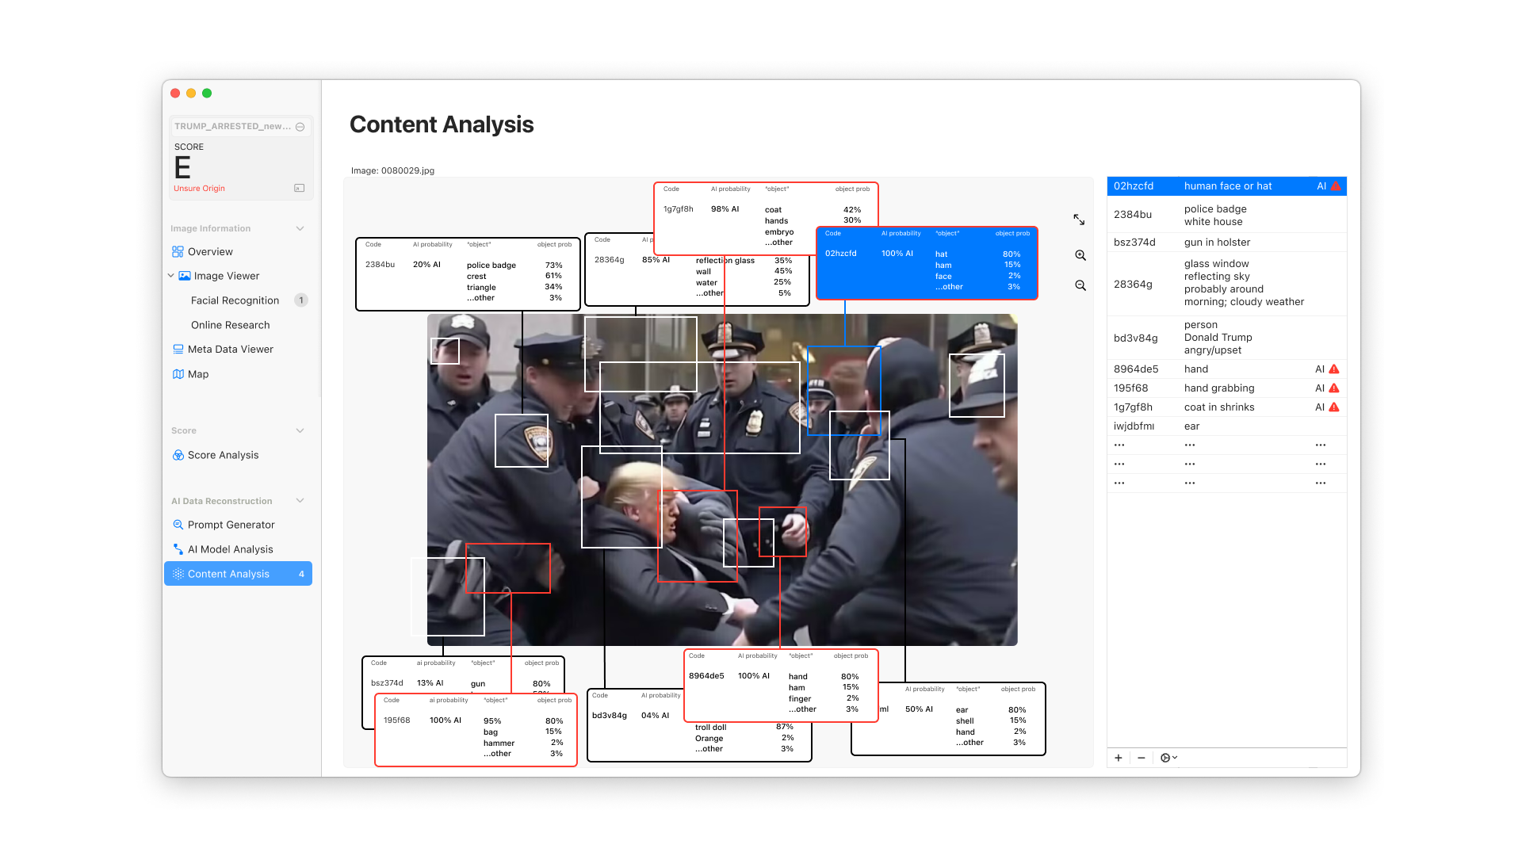Zoom out using magnifier minus icon
This screenshot has width=1522, height=856.
(x=1080, y=285)
